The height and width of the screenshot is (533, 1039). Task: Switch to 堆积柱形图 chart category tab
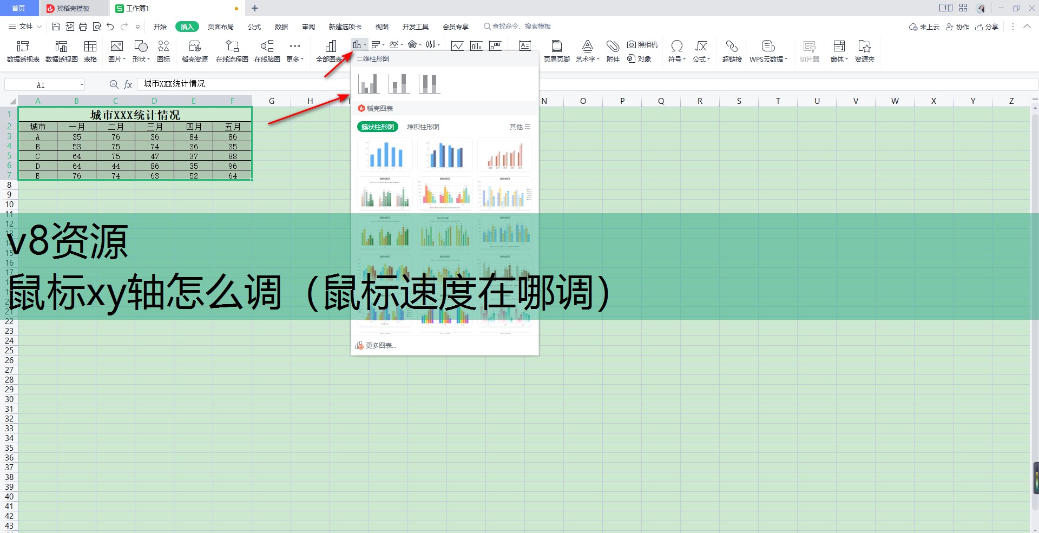pyautogui.click(x=423, y=127)
